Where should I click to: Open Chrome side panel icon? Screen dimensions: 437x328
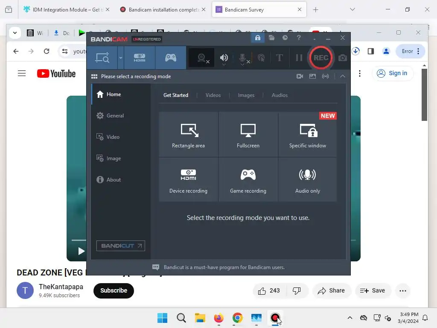[371, 51]
